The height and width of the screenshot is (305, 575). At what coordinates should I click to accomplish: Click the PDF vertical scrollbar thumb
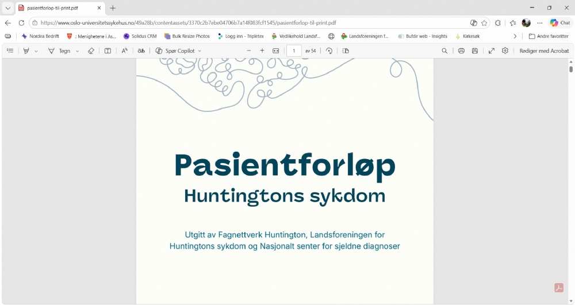[571, 69]
